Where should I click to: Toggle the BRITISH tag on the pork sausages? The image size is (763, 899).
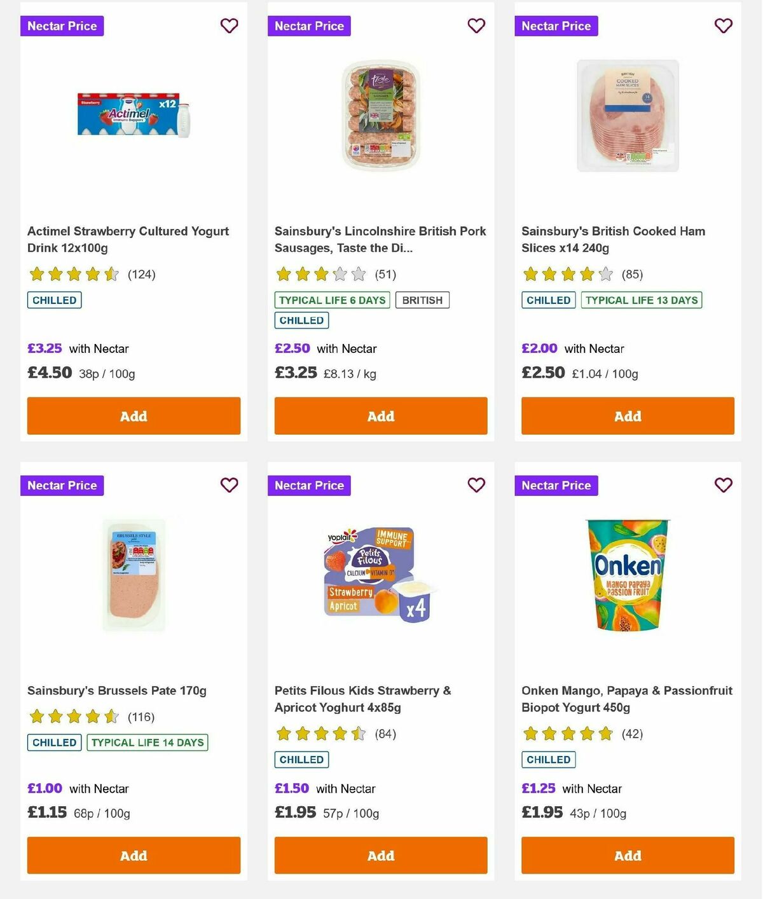[x=422, y=300]
